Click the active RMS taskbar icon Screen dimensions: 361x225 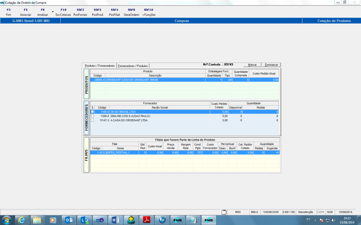click(209, 220)
